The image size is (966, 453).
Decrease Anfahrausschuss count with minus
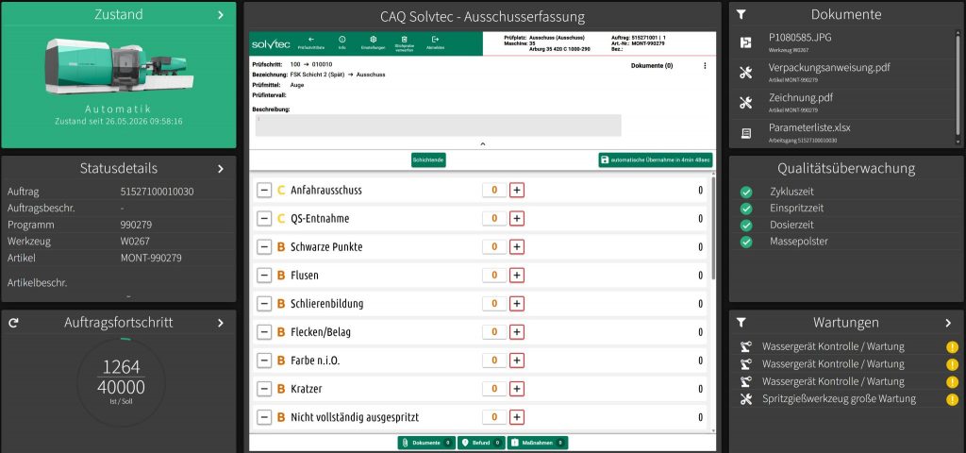[264, 191]
